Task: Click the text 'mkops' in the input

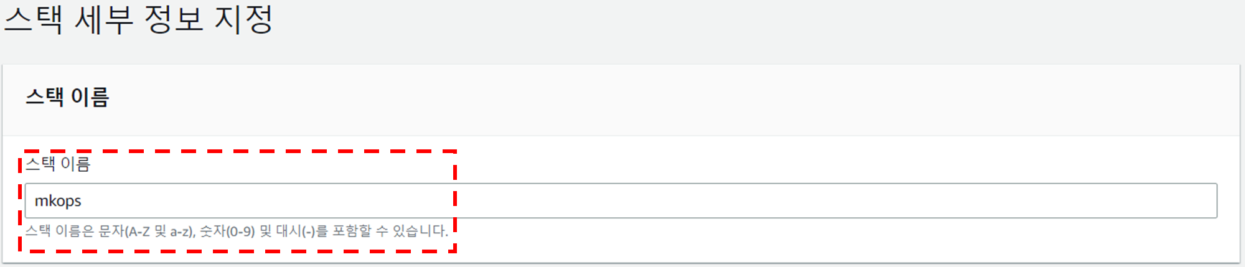Action: click(x=58, y=201)
